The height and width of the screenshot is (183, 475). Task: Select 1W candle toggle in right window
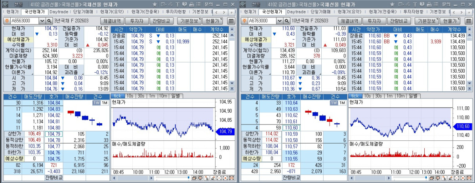334,103
